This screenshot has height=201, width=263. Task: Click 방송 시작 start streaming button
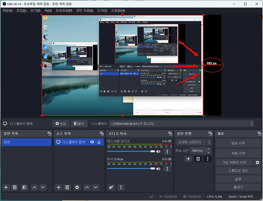tap(238, 143)
